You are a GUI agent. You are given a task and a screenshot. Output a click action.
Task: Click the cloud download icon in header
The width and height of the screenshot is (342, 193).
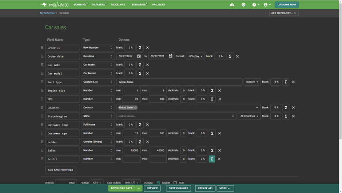[x=232, y=5]
